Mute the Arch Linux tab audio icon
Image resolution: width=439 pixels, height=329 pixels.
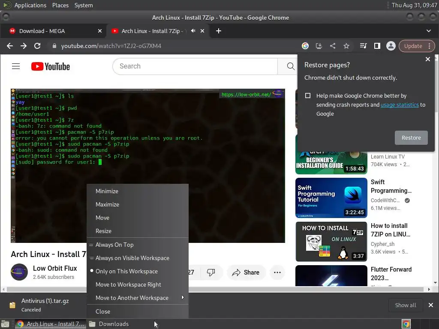tap(193, 31)
